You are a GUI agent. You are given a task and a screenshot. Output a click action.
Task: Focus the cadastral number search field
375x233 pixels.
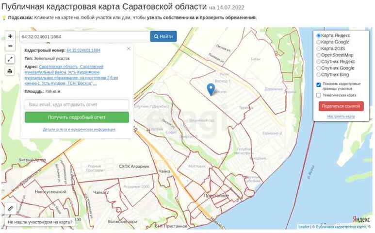point(84,36)
